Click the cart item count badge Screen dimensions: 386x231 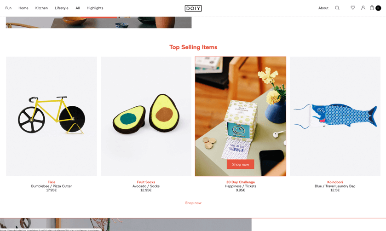(x=378, y=8)
